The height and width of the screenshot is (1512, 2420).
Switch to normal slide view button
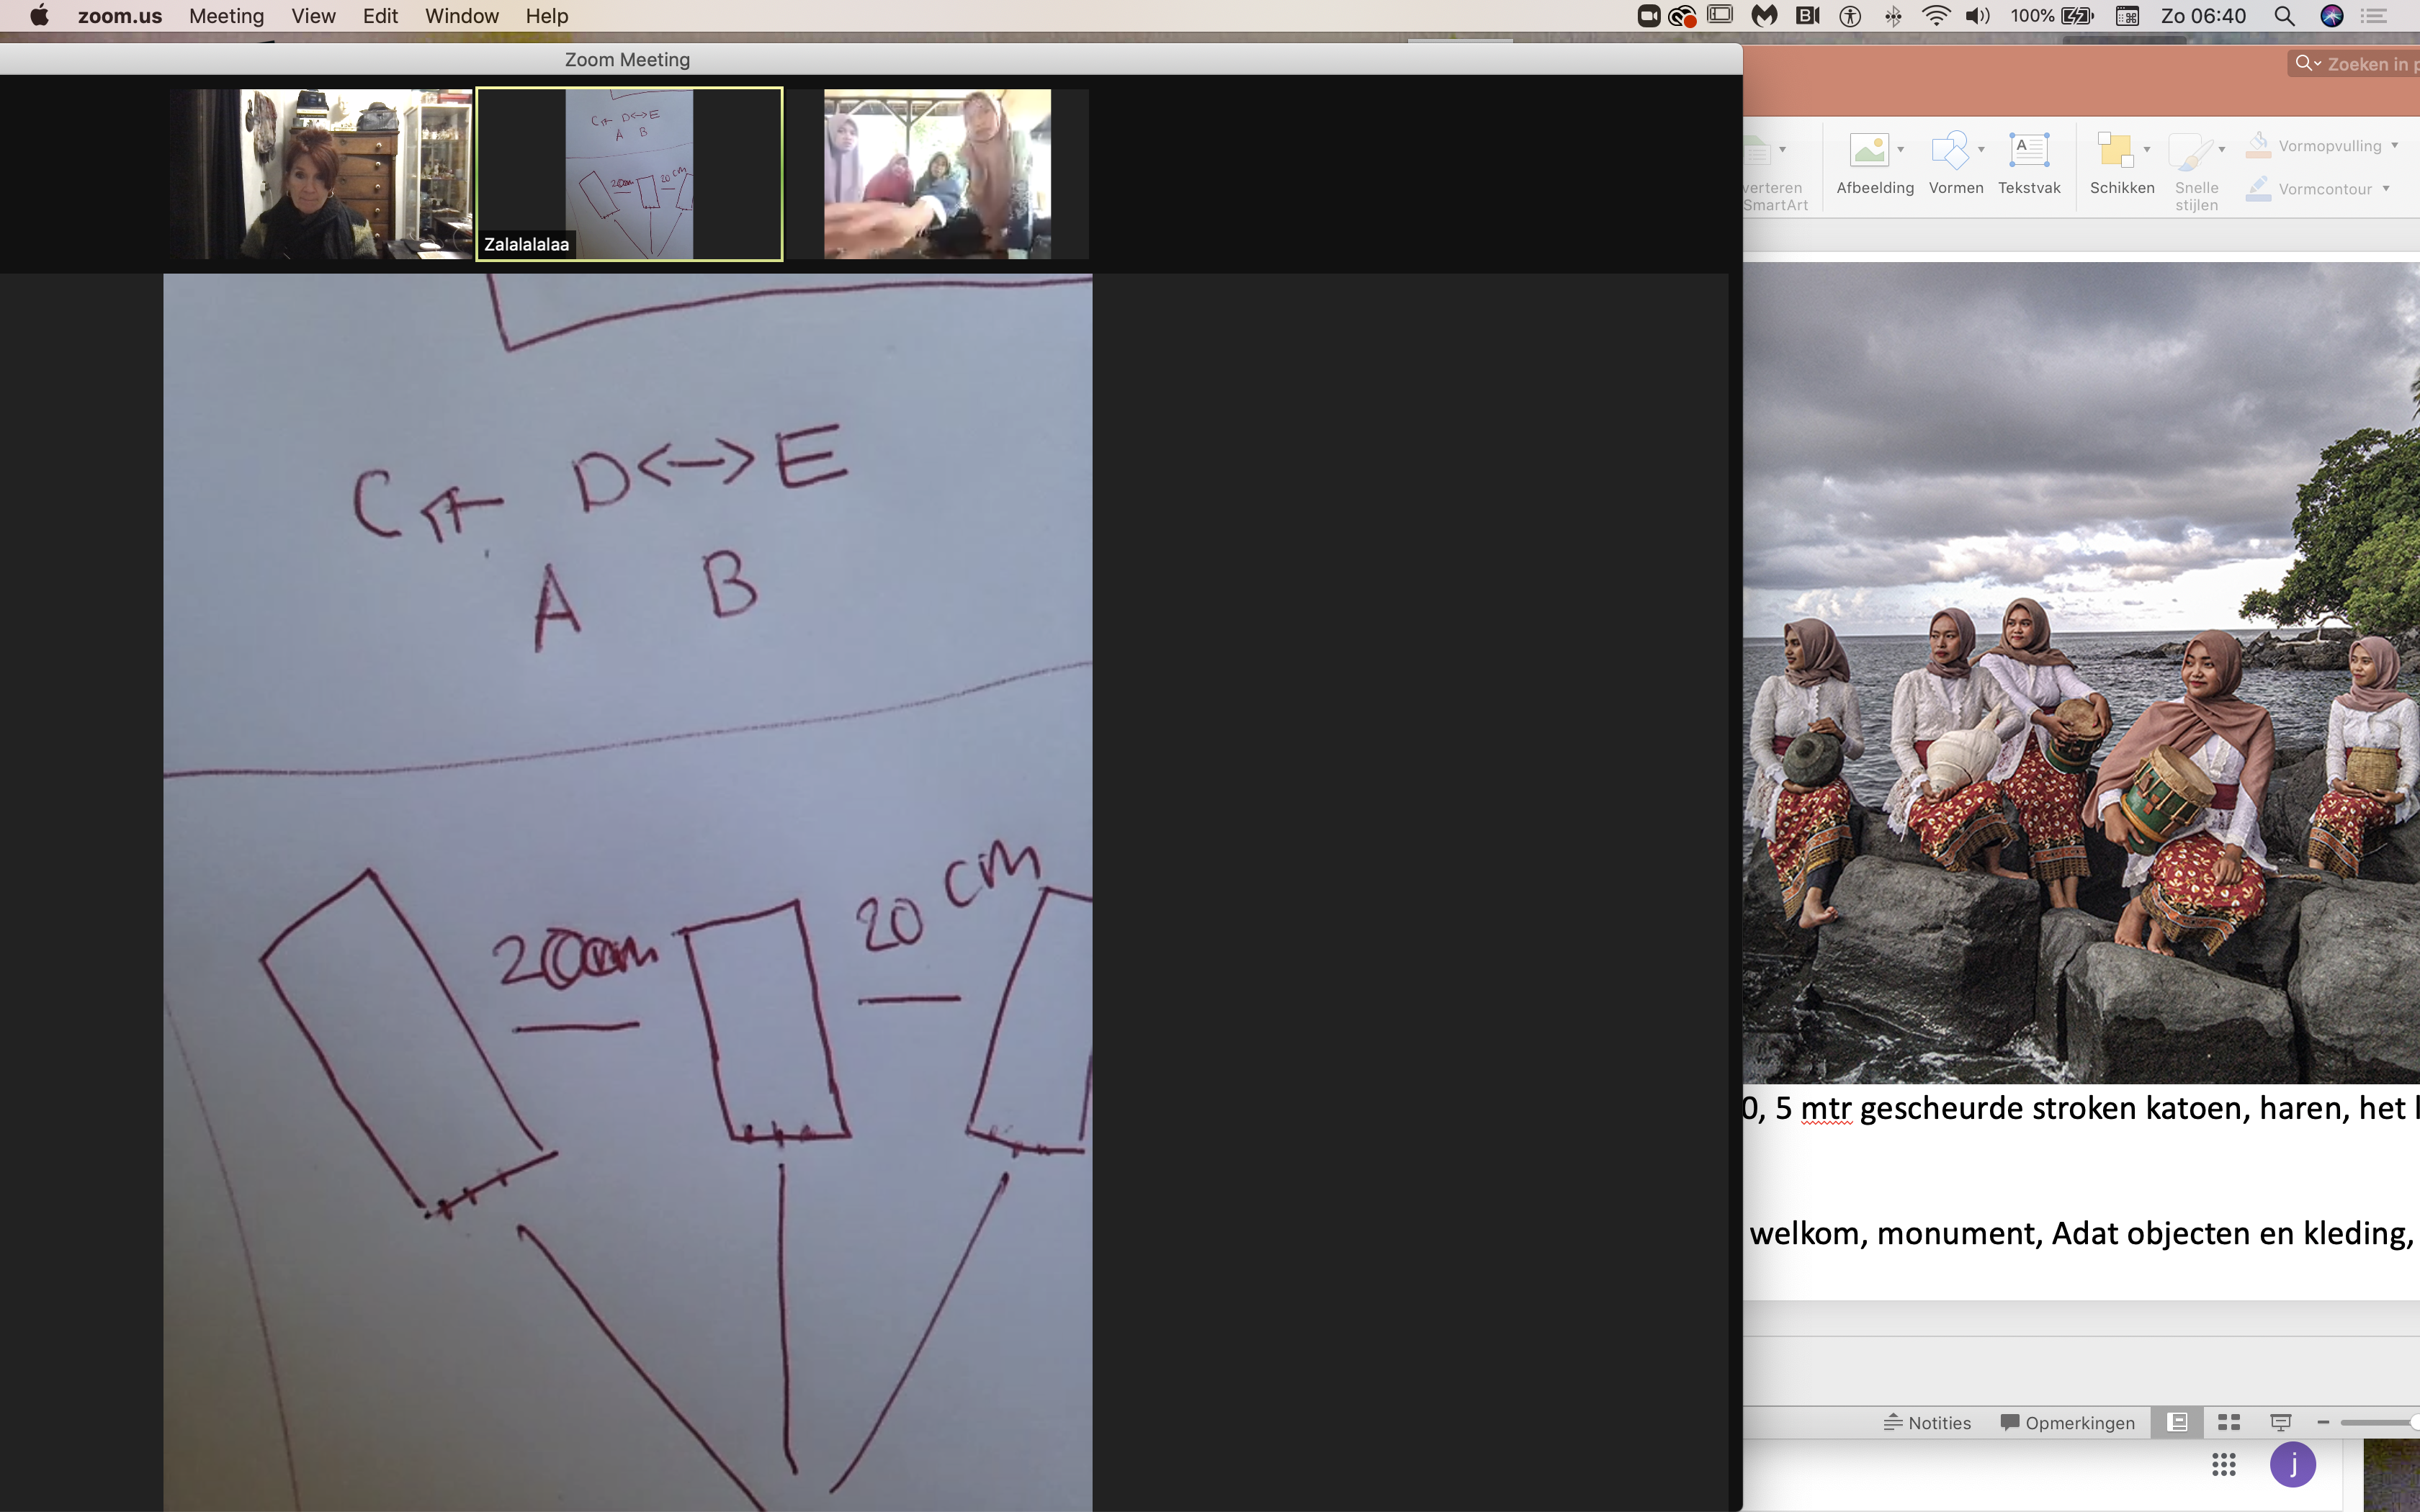coord(2177,1422)
